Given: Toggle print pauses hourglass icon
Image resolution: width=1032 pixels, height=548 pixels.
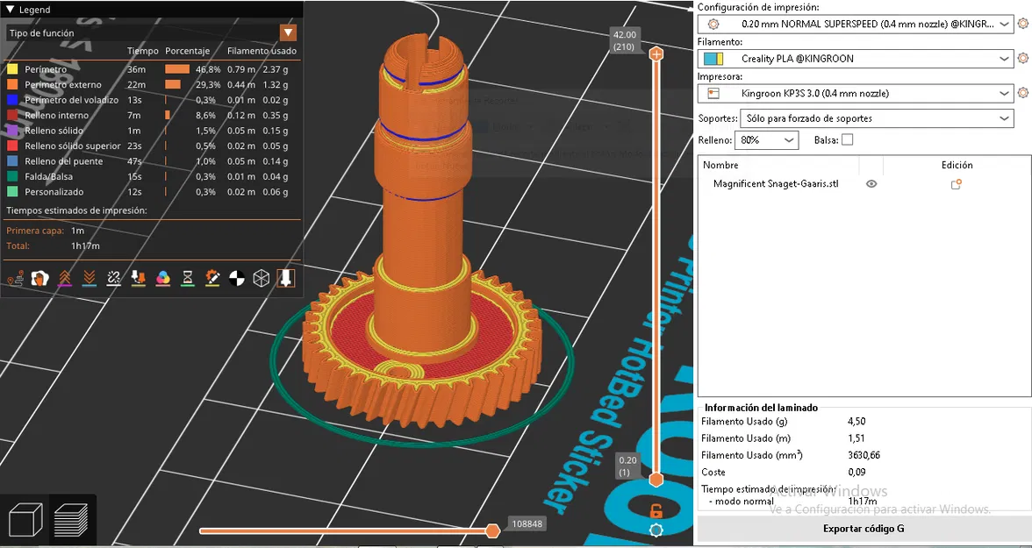Looking at the screenshot, I should (x=188, y=279).
